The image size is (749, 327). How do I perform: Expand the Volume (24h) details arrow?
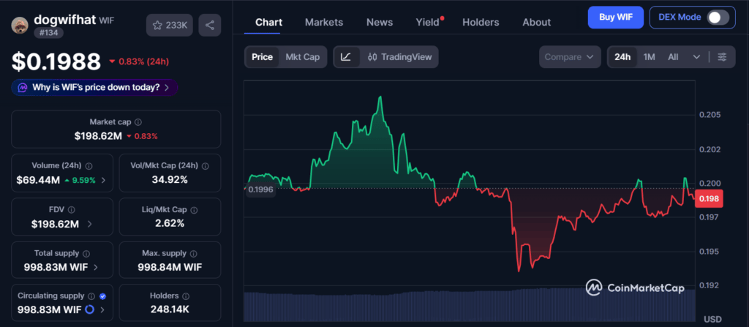tap(103, 180)
